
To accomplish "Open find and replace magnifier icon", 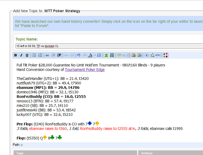I will coord(152,55).
